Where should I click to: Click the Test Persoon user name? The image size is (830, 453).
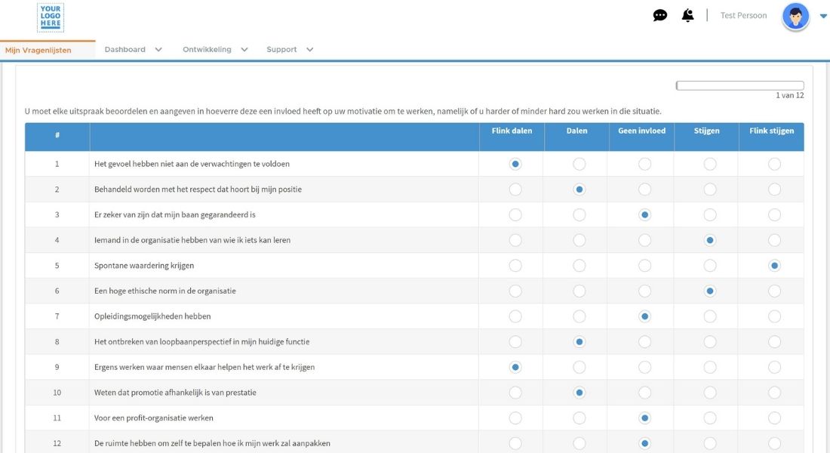point(743,16)
